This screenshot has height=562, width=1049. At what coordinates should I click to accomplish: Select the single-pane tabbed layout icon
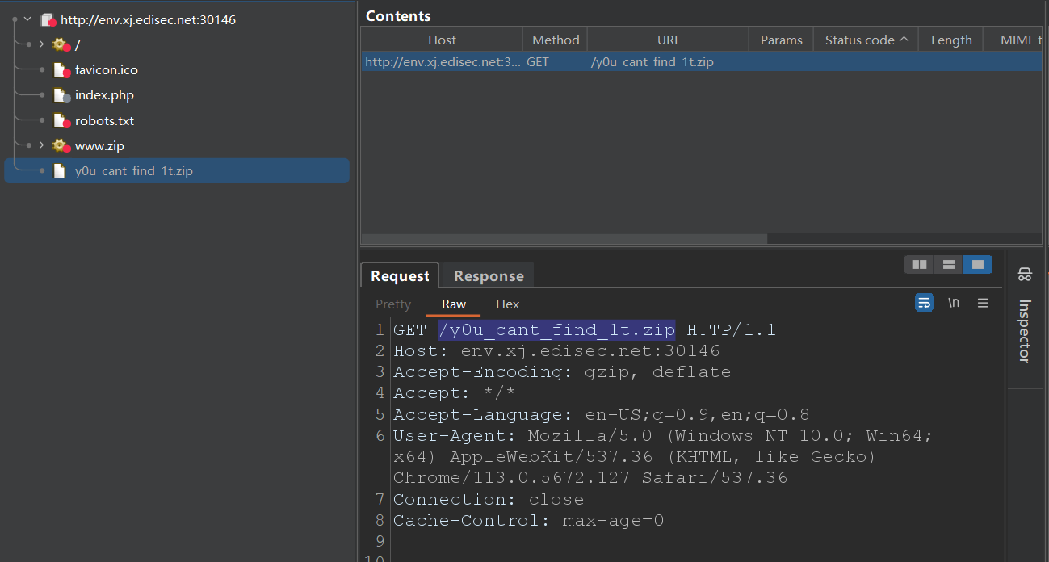[978, 264]
